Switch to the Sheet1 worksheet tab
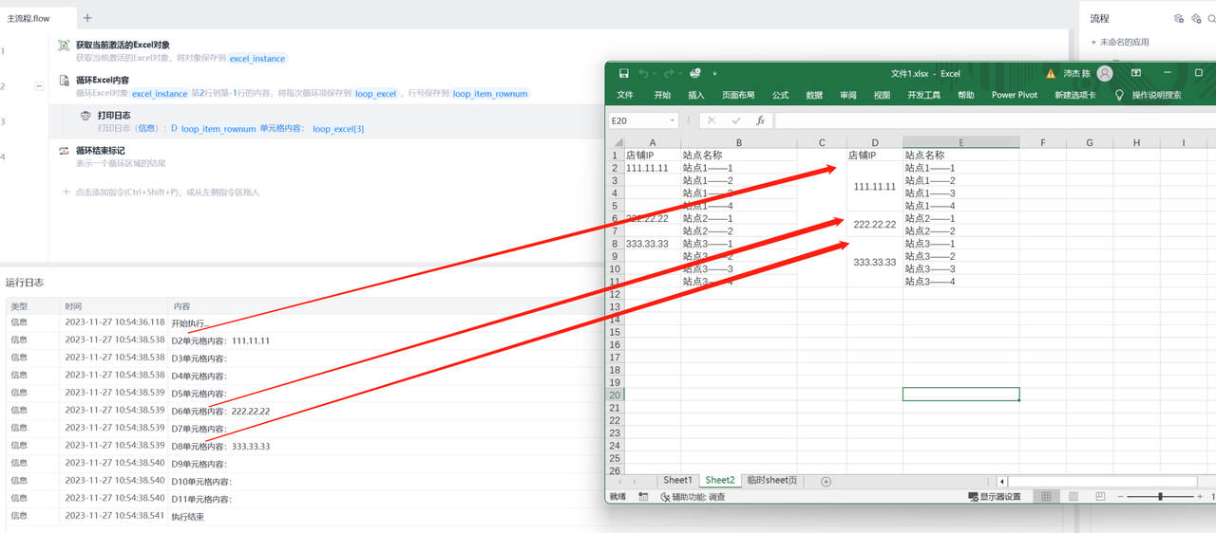This screenshot has height=533, width=1216. coord(677,481)
